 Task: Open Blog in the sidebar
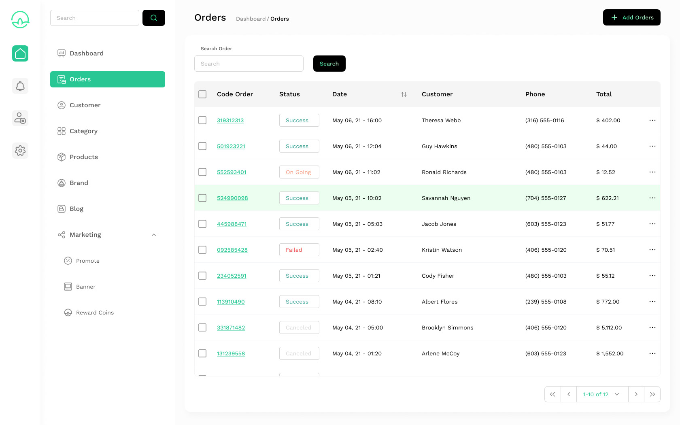[108, 209]
